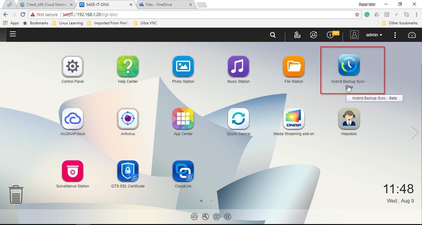Open myQNAPcloud app
Viewport: 422px width, 225px height.
pyautogui.click(x=72, y=119)
